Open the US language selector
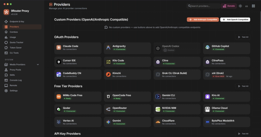Image resolution: width=261 pixels, height=137 pixels. [247, 6]
